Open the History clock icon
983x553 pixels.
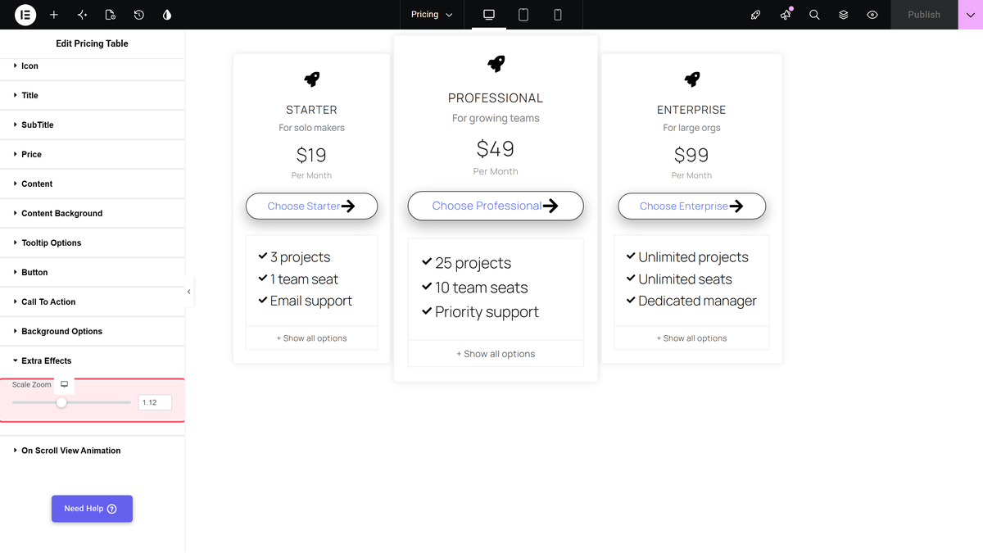coord(139,15)
